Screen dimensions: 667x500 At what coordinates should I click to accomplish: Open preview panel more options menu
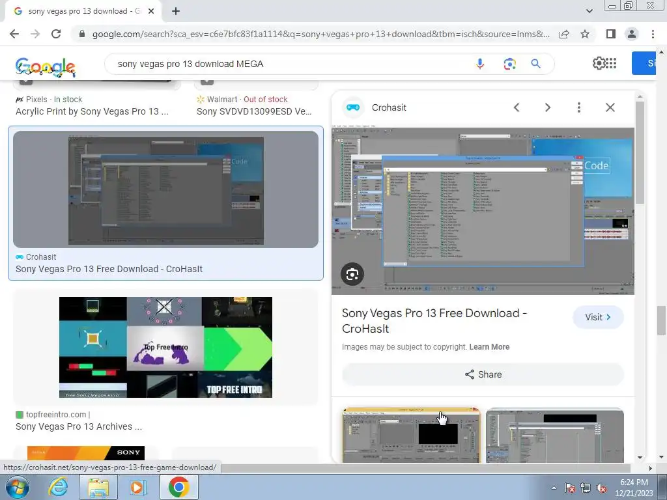pyautogui.click(x=578, y=107)
